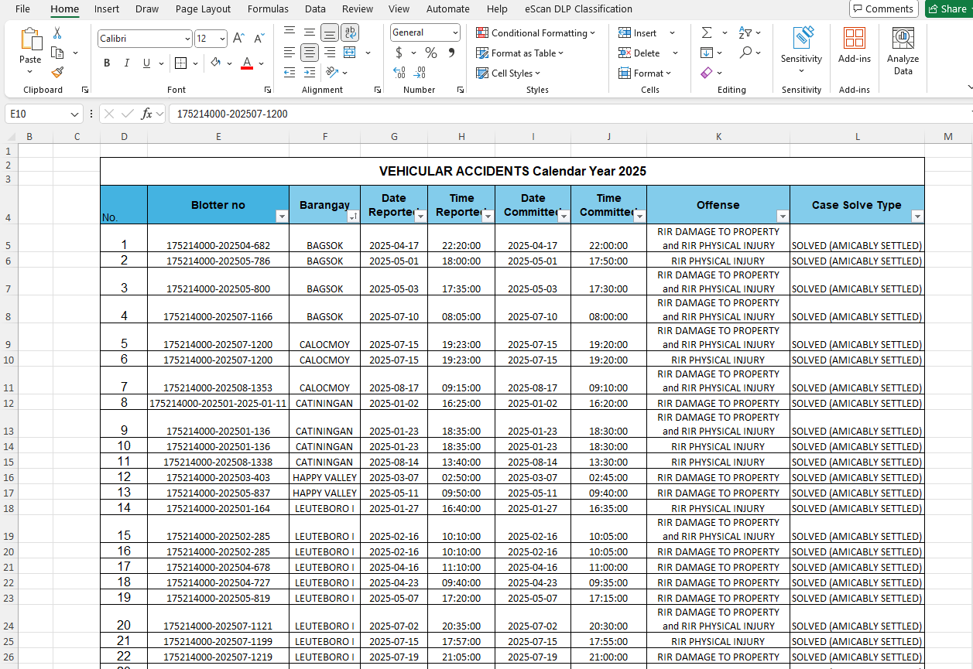Image resolution: width=973 pixels, height=669 pixels.
Task: Decrease indent in Alignment group
Action: pos(290,72)
